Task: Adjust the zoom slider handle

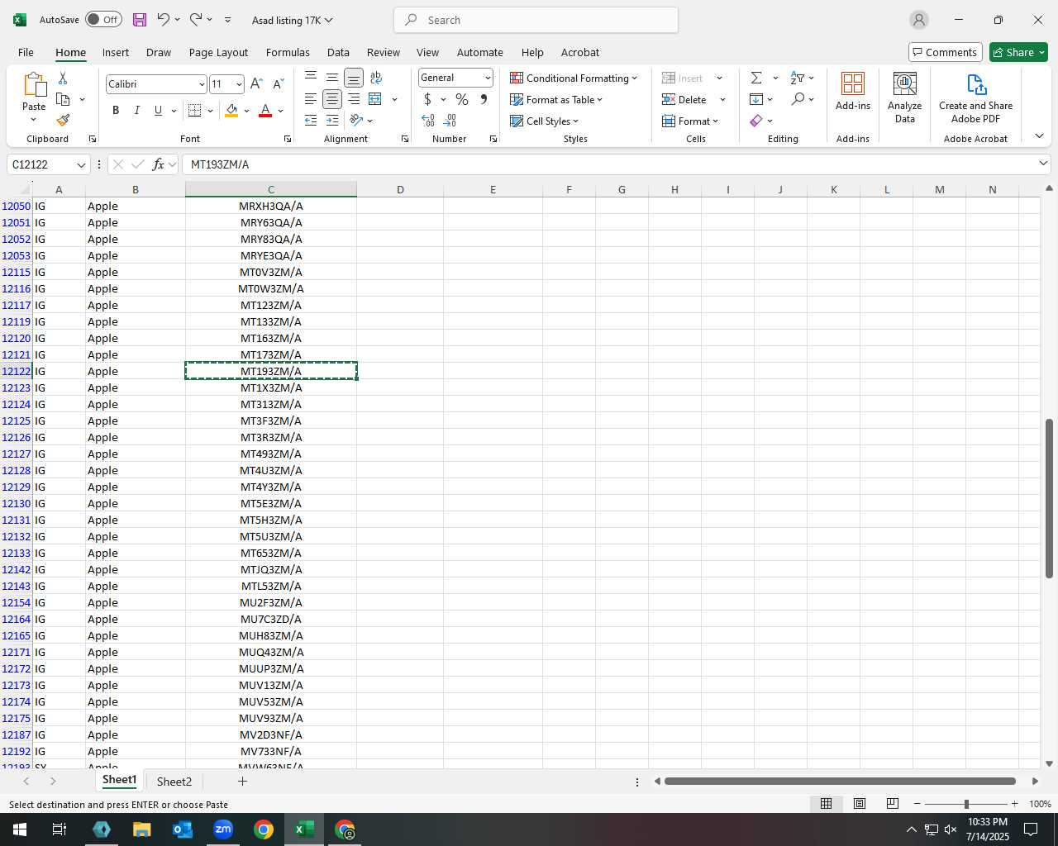Action: 966,804
